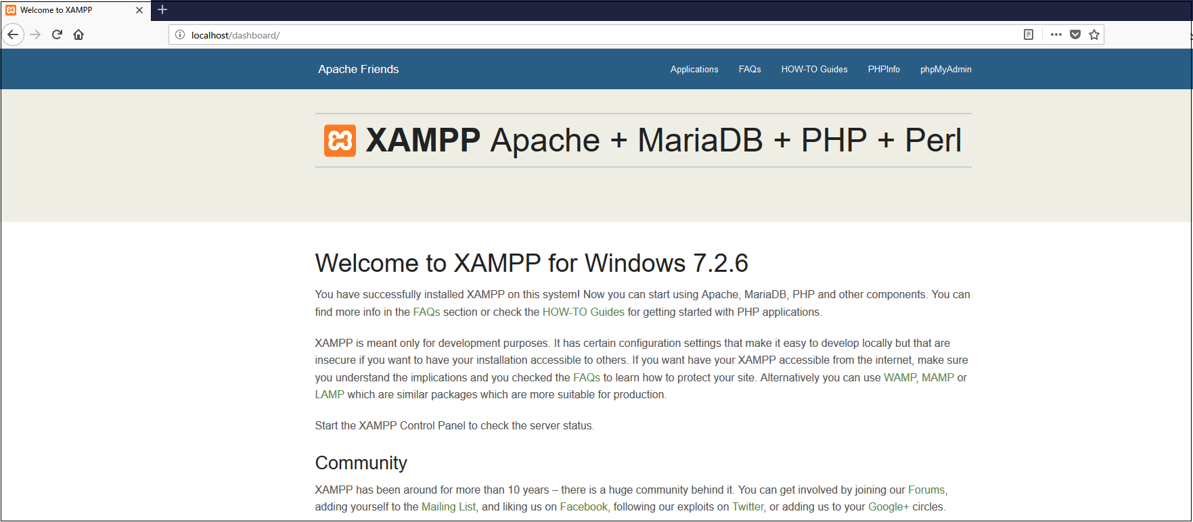The height and width of the screenshot is (522, 1193).
Task: Click the orange XAMPP logo icon
Action: 340,141
